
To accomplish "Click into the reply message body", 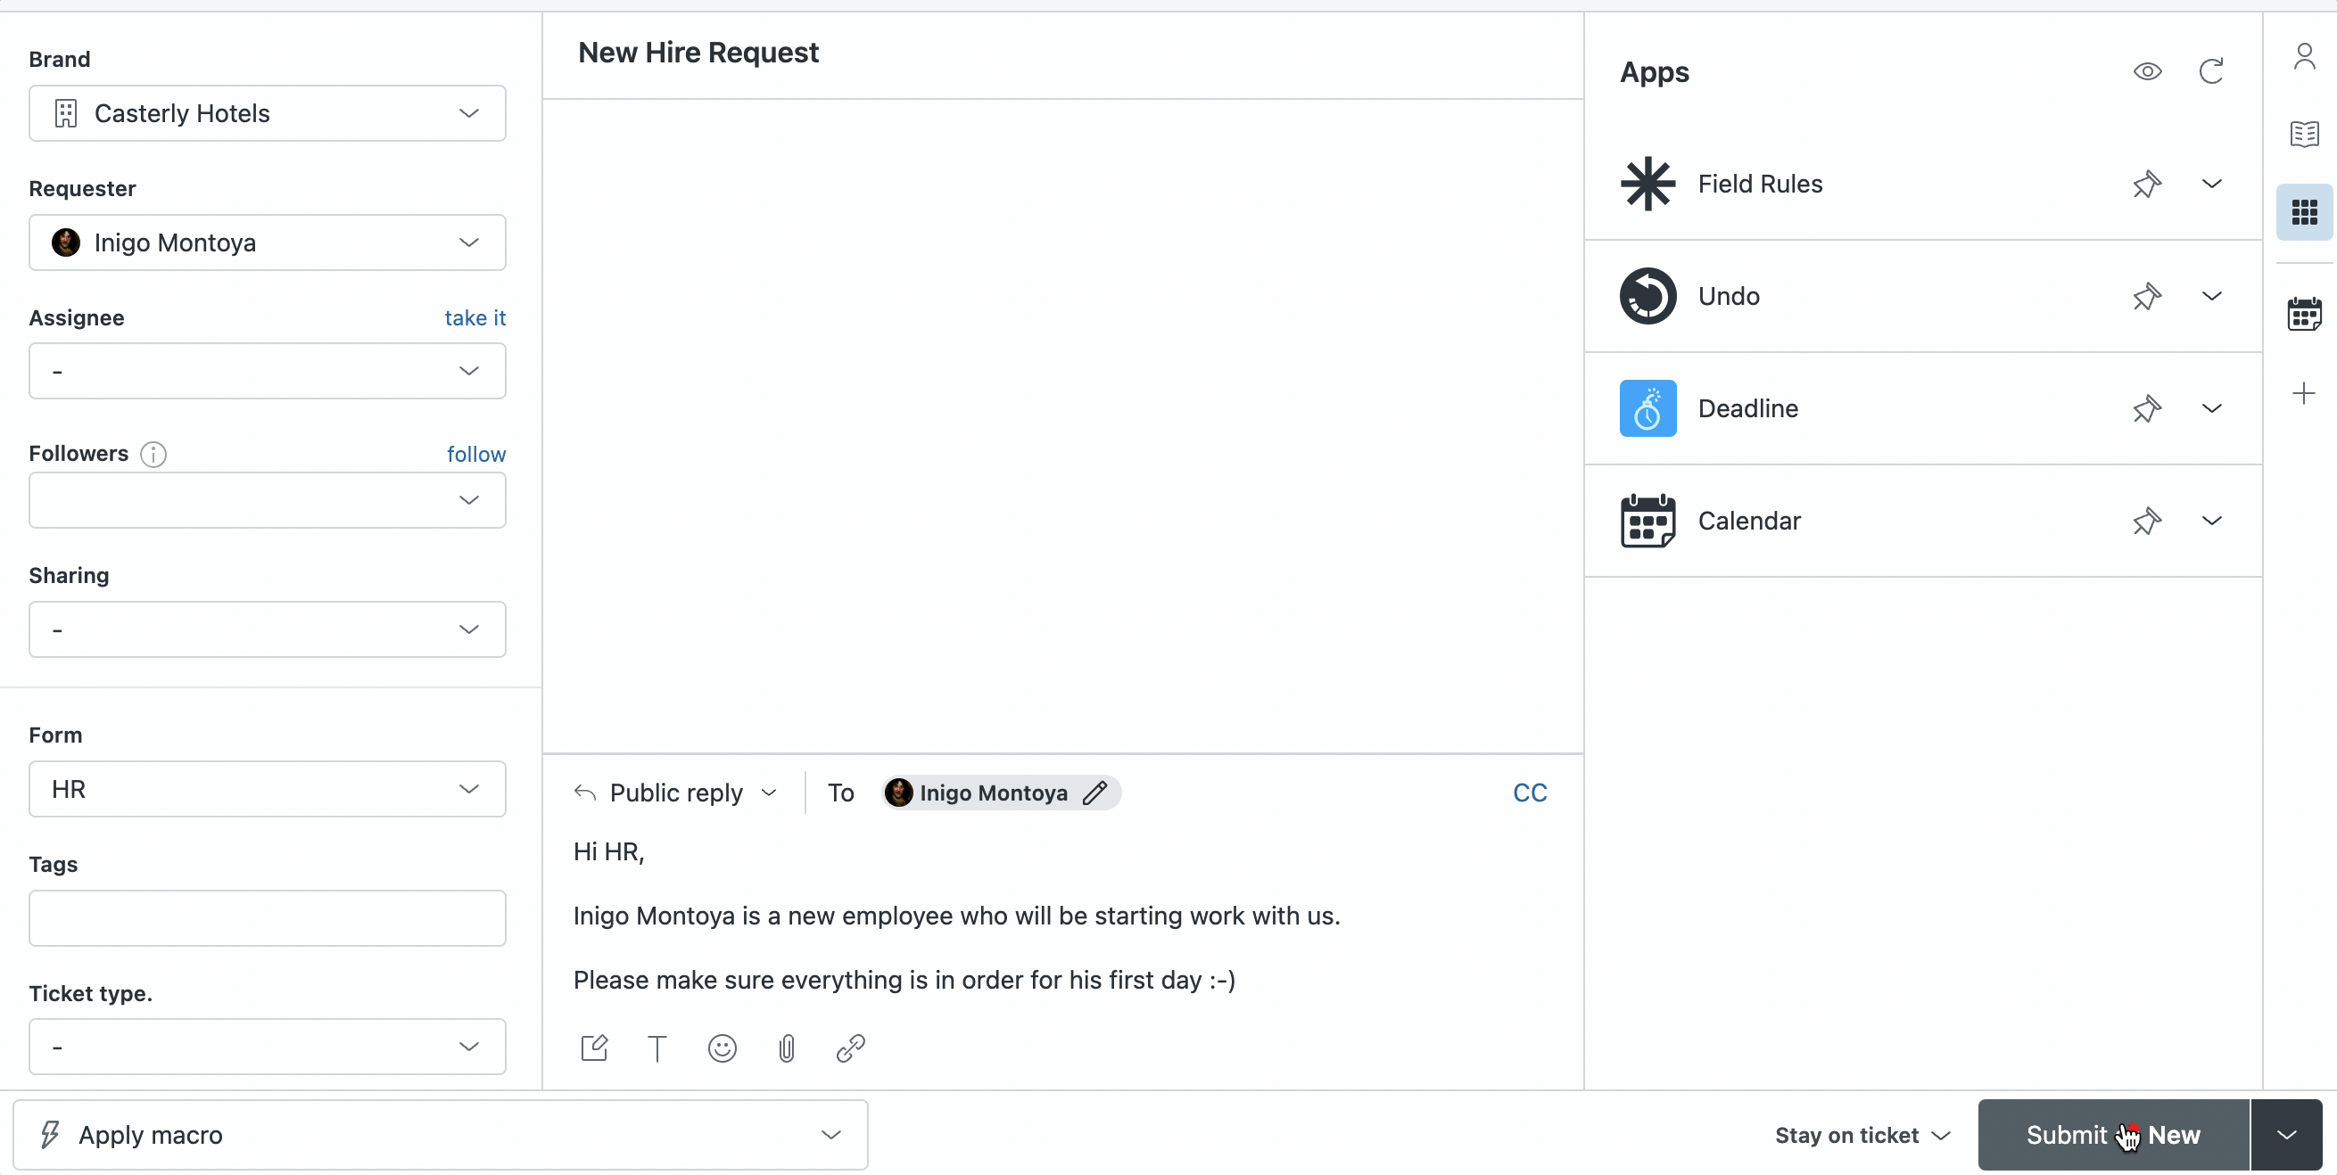I will point(1061,916).
